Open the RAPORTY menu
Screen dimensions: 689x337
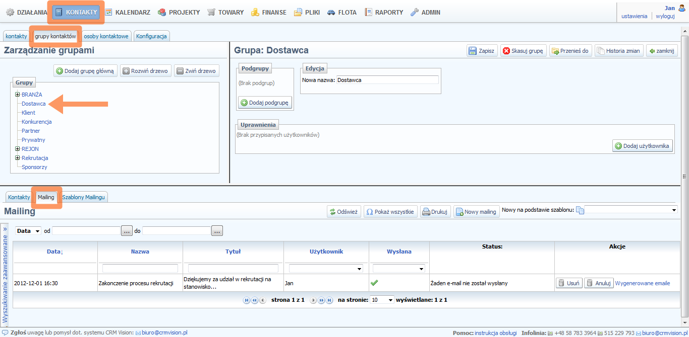383,12
